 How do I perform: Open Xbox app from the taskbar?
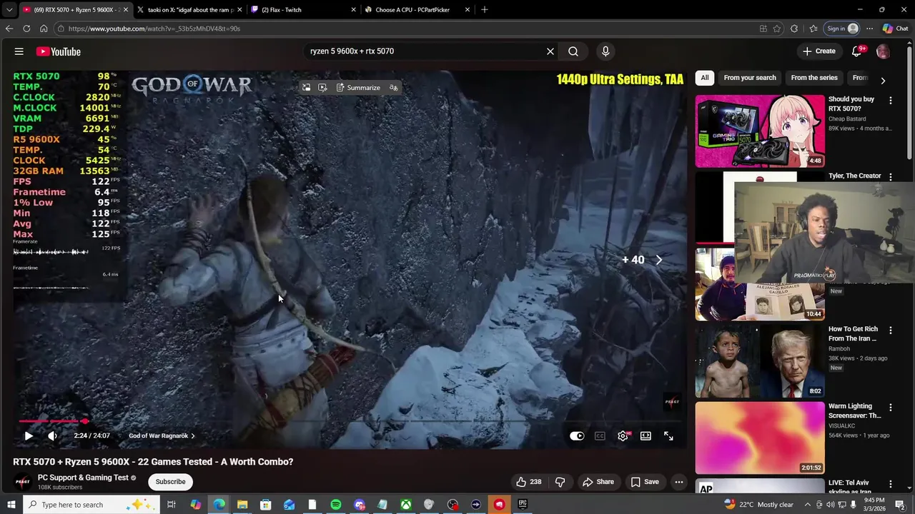[405, 505]
